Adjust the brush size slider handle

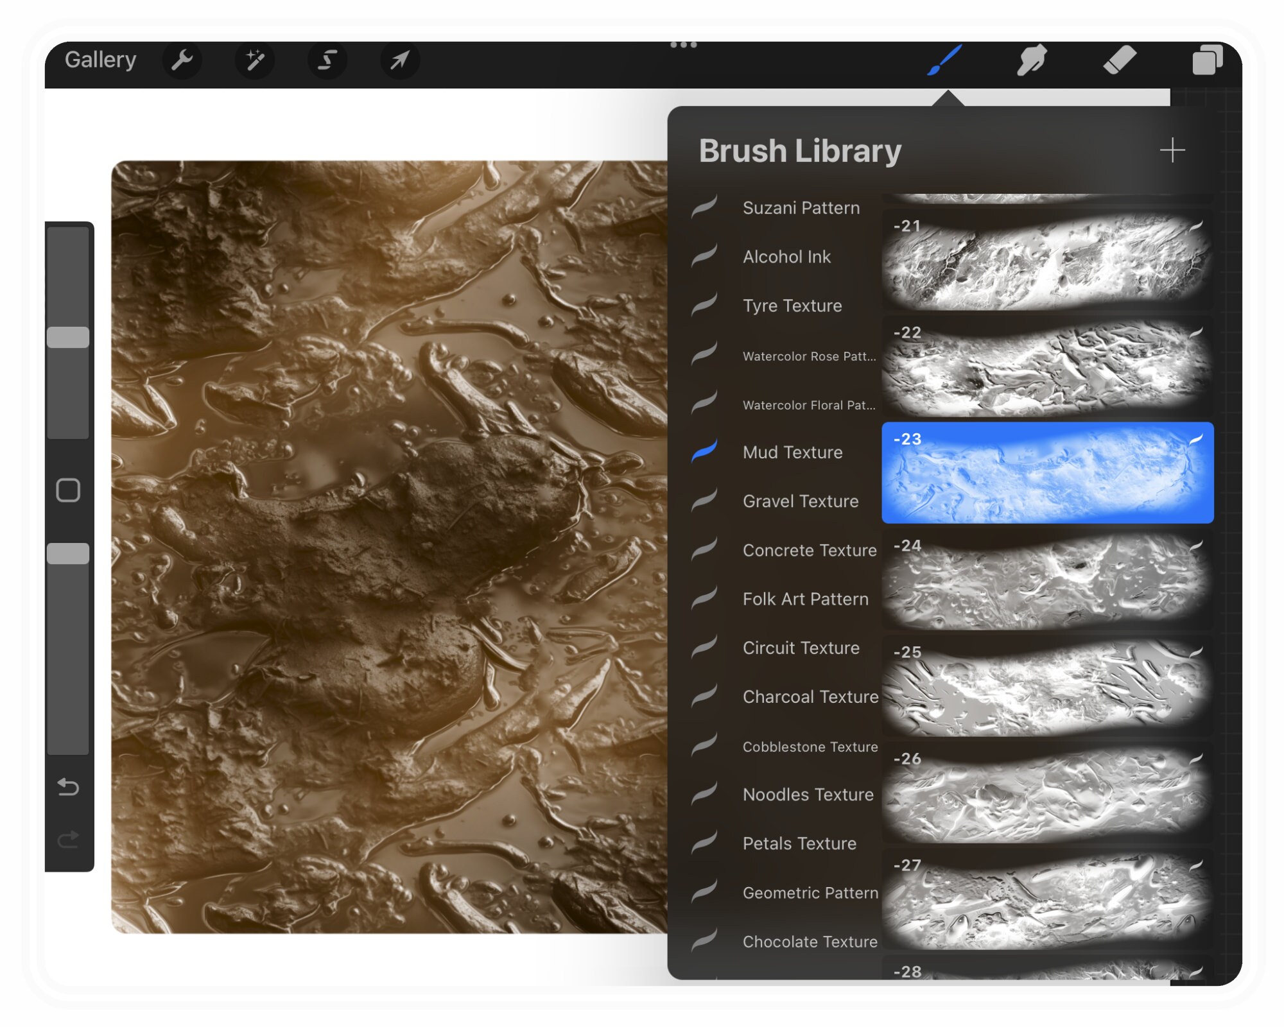click(x=68, y=338)
